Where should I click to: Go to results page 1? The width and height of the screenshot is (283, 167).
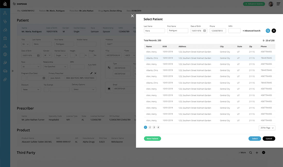[x=145, y=127]
